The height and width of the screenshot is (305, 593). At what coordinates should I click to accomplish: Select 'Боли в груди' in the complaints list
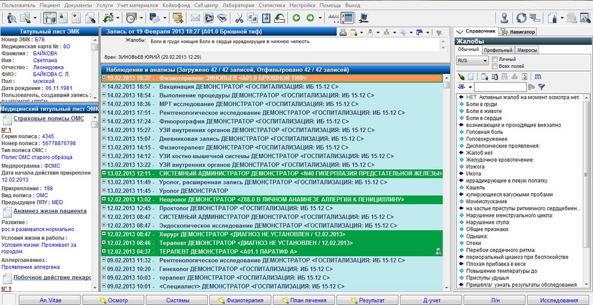click(481, 104)
